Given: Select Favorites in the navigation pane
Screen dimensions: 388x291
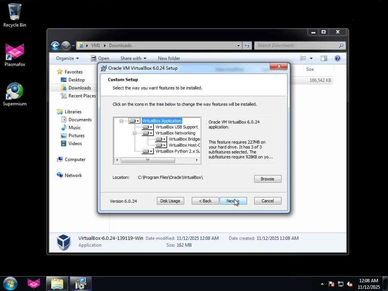Looking at the screenshot, I should click(x=74, y=72).
